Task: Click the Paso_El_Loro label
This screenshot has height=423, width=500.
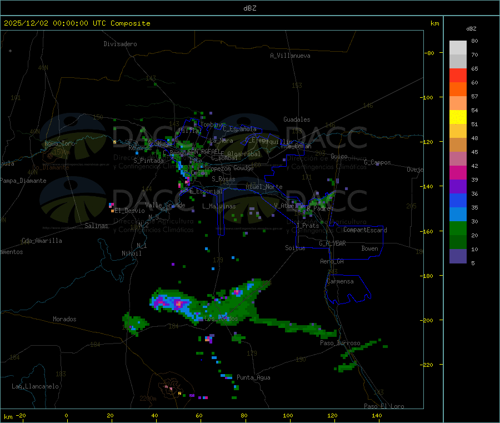Action: tap(384, 406)
